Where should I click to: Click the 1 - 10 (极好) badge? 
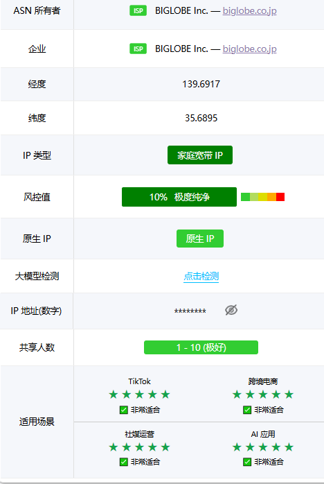[x=201, y=347]
